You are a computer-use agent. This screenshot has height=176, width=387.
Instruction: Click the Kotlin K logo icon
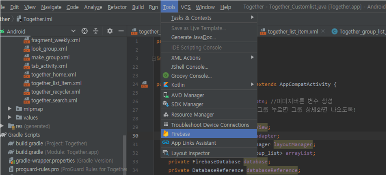click(166, 85)
